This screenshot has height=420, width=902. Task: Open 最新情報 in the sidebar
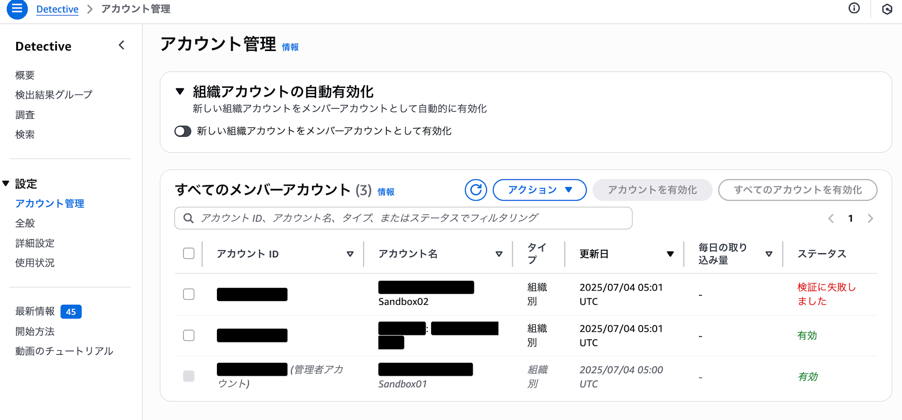(35, 311)
